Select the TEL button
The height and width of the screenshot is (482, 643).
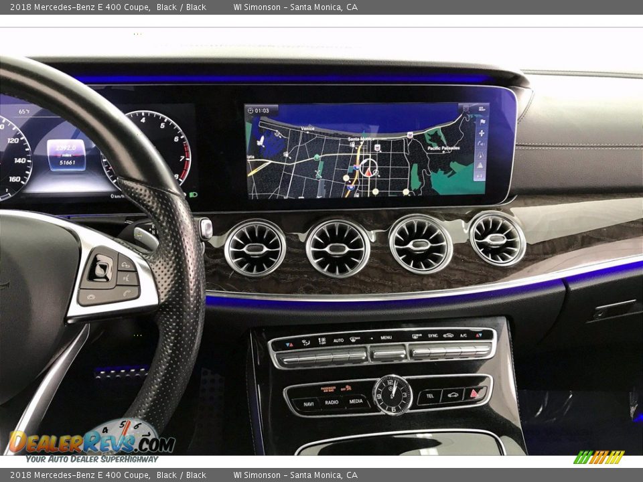(x=430, y=396)
